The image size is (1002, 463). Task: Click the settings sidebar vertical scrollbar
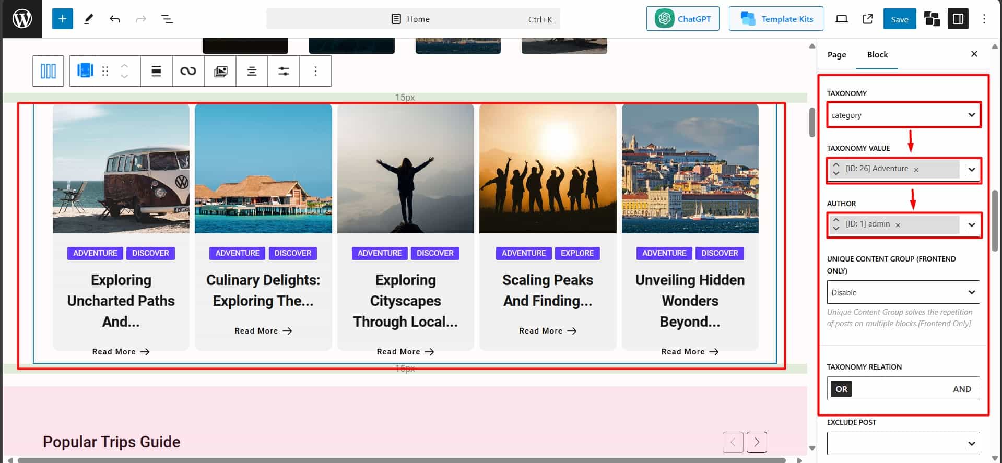(x=995, y=220)
